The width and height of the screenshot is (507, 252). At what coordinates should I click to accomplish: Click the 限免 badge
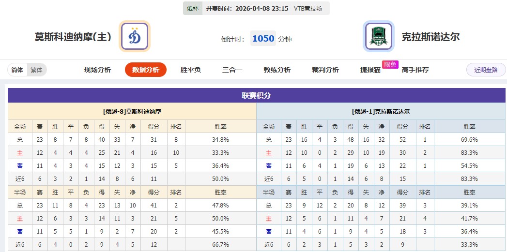[390, 64]
